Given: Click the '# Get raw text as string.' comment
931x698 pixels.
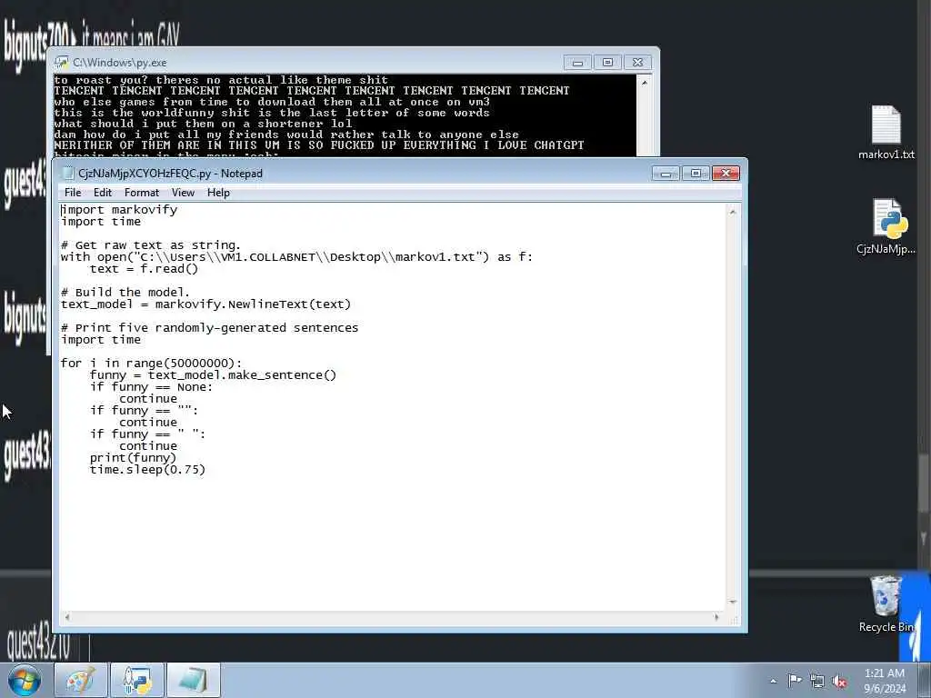Looking at the screenshot, I should [150, 245].
